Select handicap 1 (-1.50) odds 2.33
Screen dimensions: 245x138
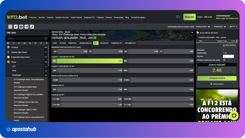(87, 99)
